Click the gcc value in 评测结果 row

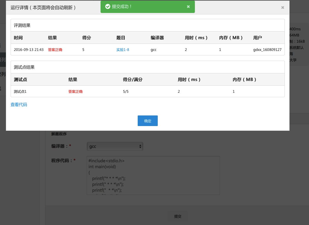pos(154,49)
